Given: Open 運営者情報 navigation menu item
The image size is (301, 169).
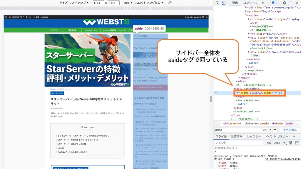Looking at the screenshot, I should (72, 30).
